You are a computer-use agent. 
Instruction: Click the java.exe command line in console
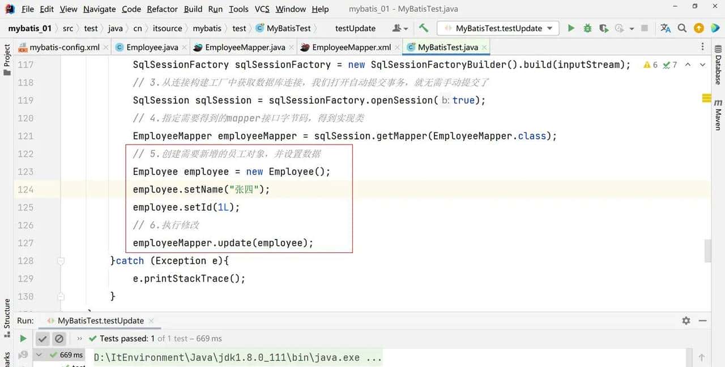point(238,357)
